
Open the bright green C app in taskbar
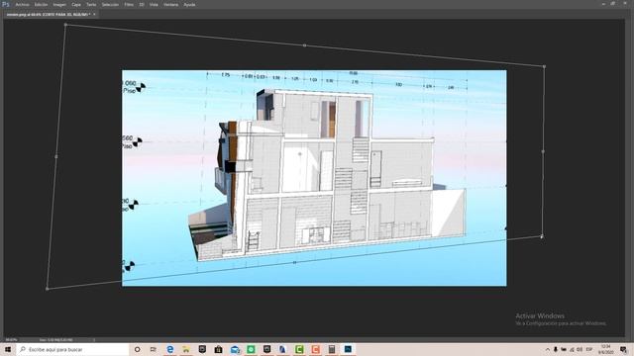299,349
